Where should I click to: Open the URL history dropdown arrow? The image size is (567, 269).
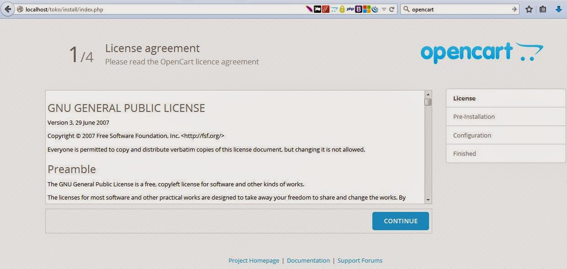(x=384, y=9)
